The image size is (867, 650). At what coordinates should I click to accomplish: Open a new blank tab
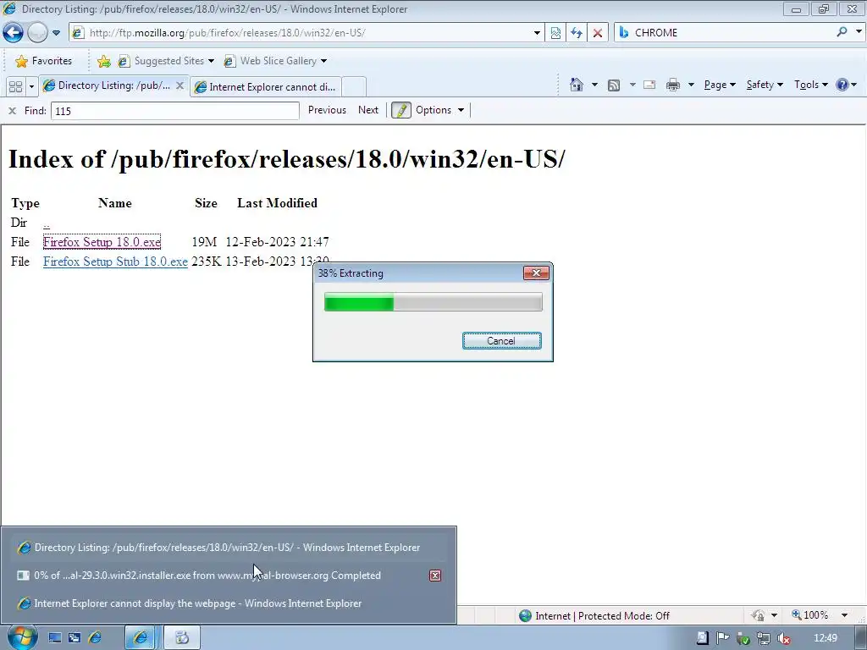click(x=354, y=87)
